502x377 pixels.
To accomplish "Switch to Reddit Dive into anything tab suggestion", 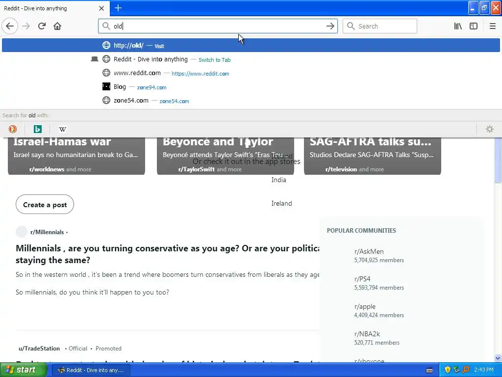I will pos(251,59).
